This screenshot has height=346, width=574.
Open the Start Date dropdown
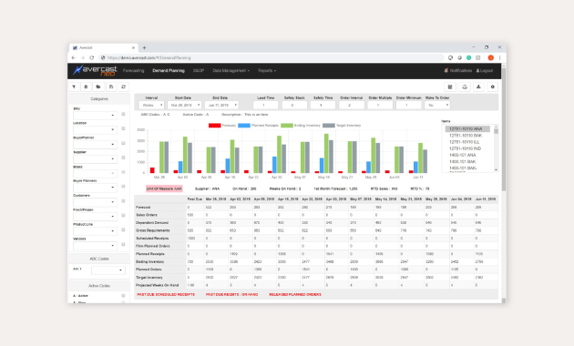pyautogui.click(x=184, y=105)
